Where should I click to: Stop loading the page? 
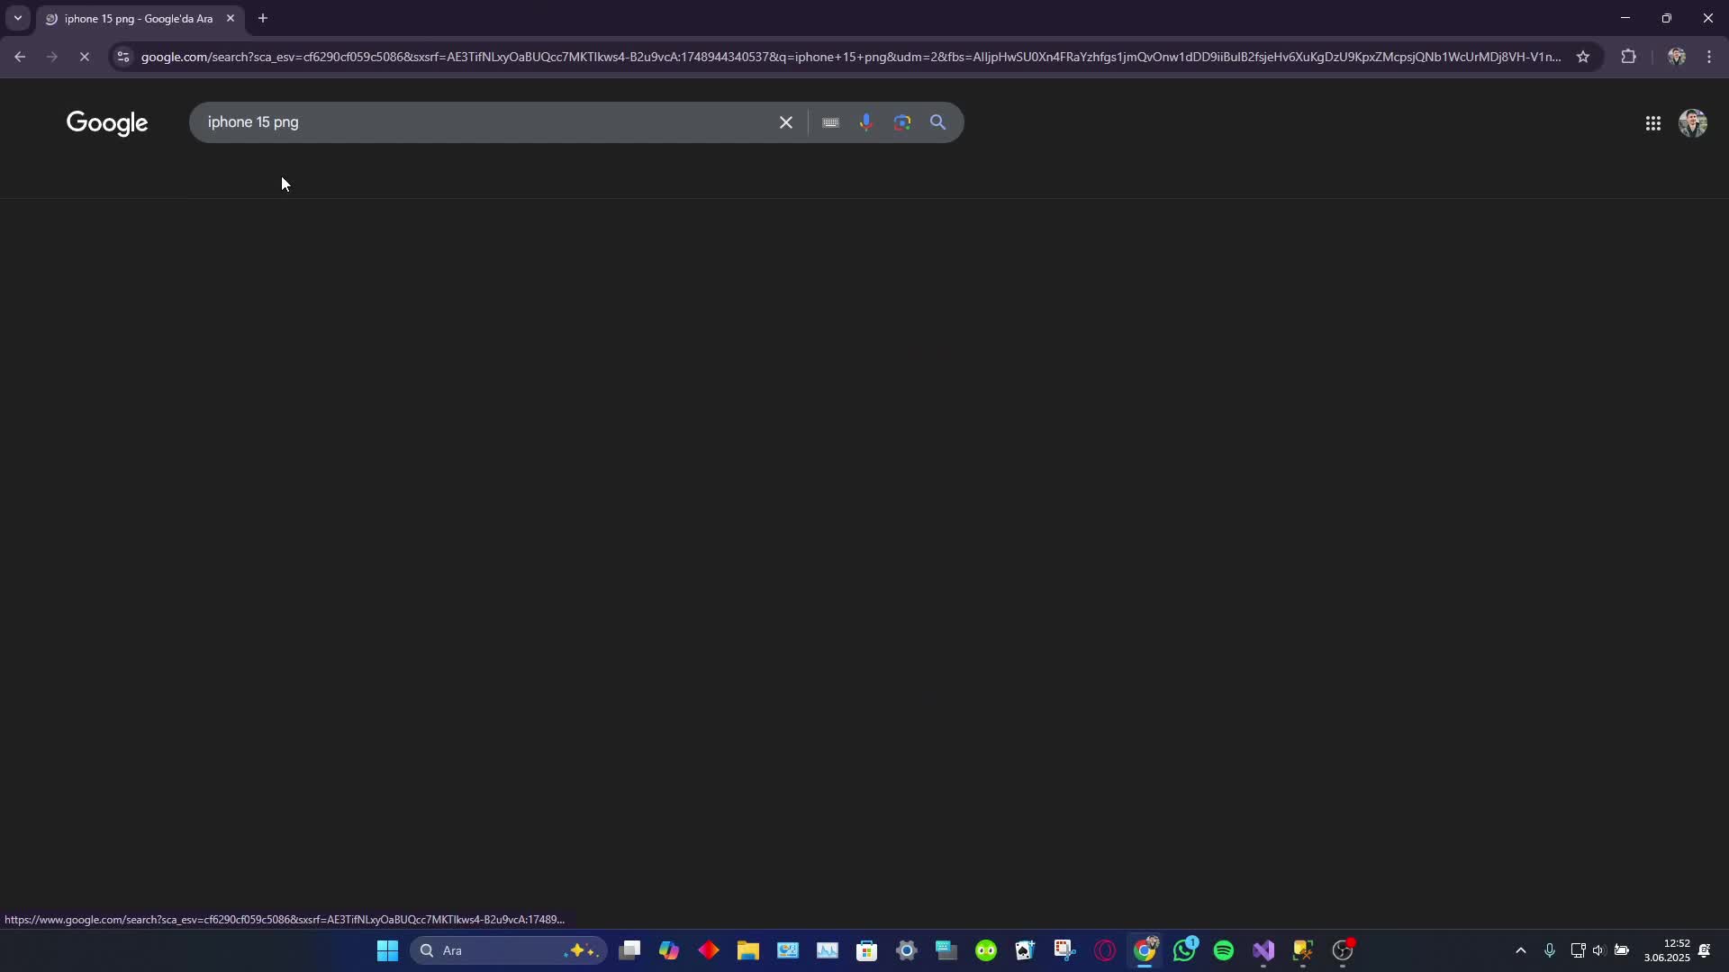tap(85, 57)
